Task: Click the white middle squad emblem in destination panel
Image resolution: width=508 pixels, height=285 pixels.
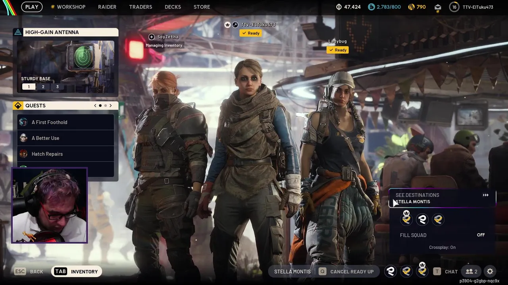Action: [x=422, y=219]
